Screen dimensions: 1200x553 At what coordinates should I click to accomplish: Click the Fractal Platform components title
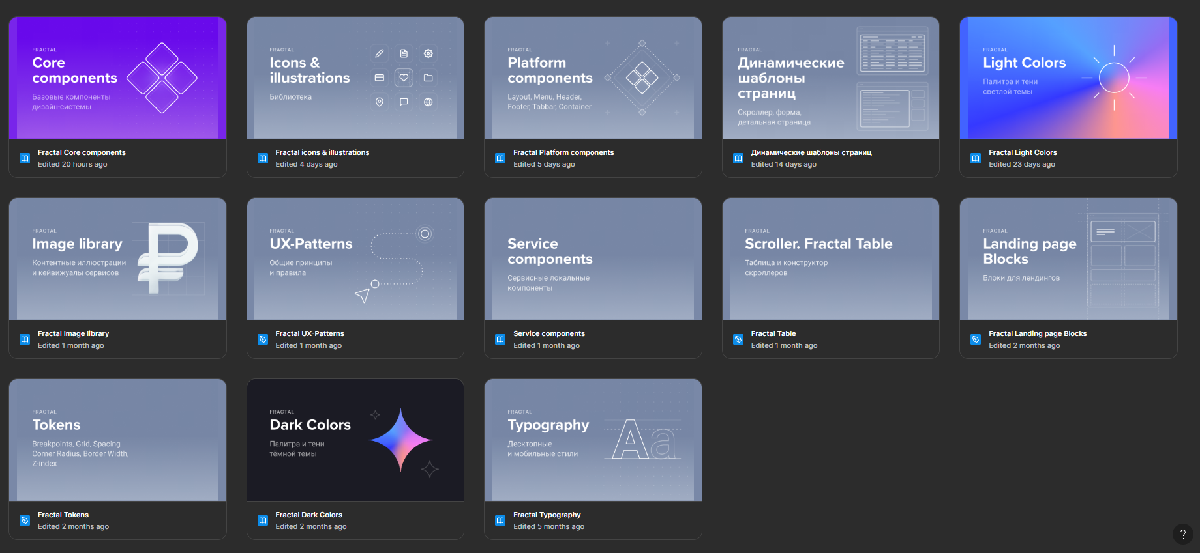click(x=563, y=152)
